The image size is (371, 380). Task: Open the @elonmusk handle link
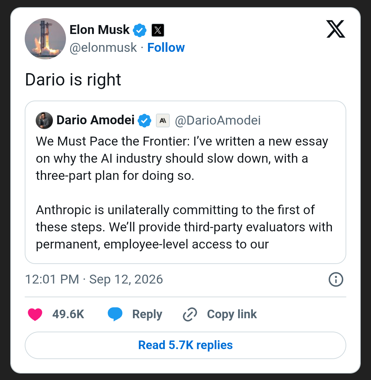click(x=103, y=47)
